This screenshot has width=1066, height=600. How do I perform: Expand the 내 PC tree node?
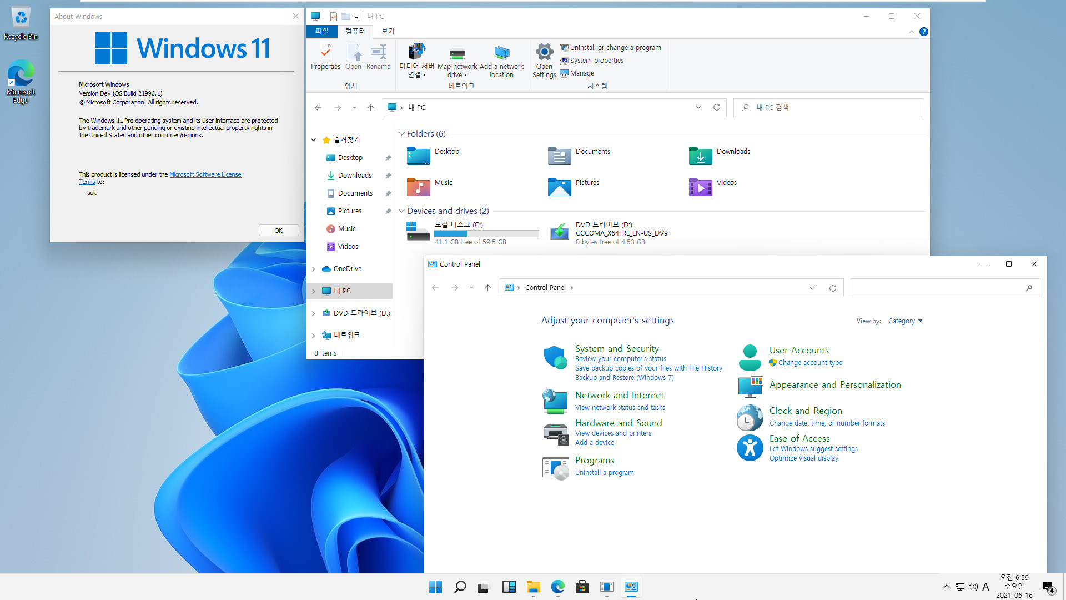click(314, 291)
